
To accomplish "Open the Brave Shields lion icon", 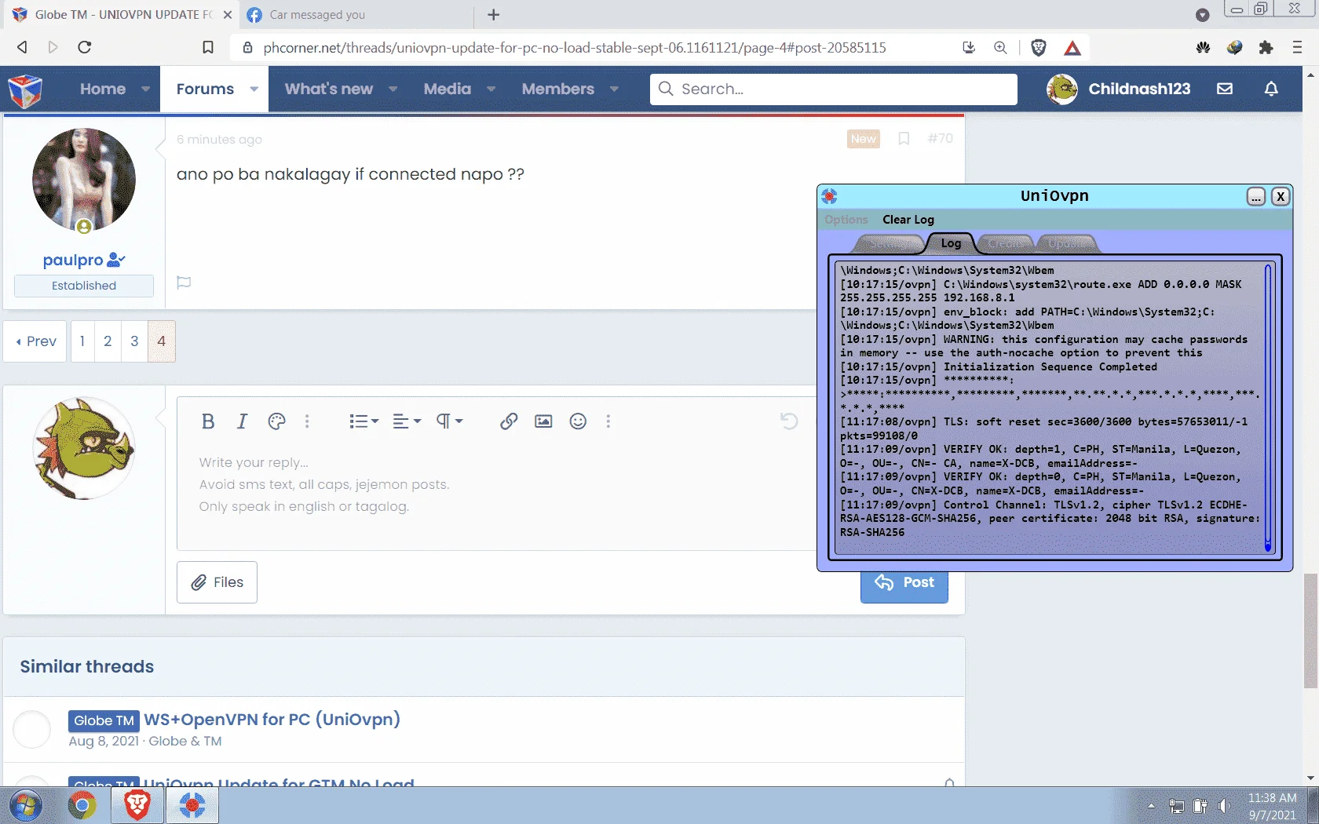I will (1039, 48).
